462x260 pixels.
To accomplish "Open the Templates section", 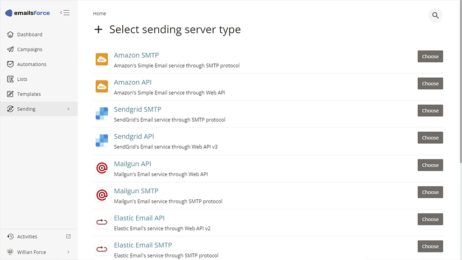I will pos(29,94).
